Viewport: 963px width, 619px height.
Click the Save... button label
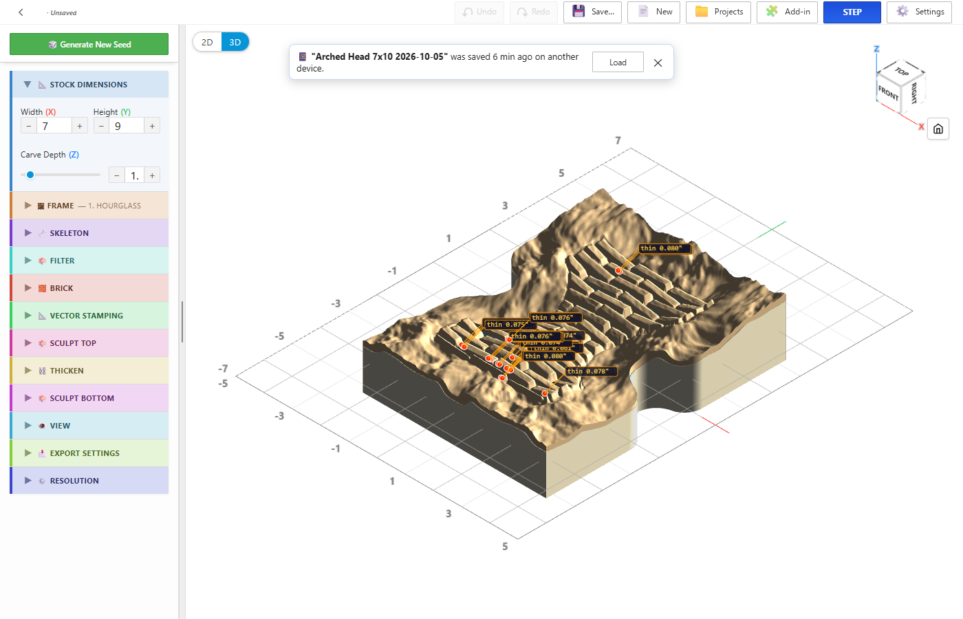click(603, 12)
